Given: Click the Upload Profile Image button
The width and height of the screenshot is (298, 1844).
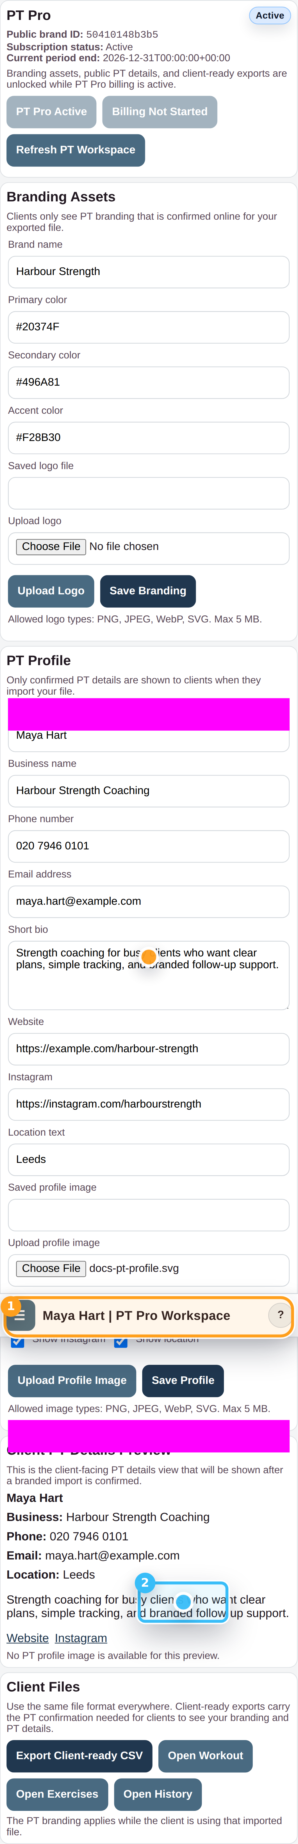Looking at the screenshot, I should 72,1381.
